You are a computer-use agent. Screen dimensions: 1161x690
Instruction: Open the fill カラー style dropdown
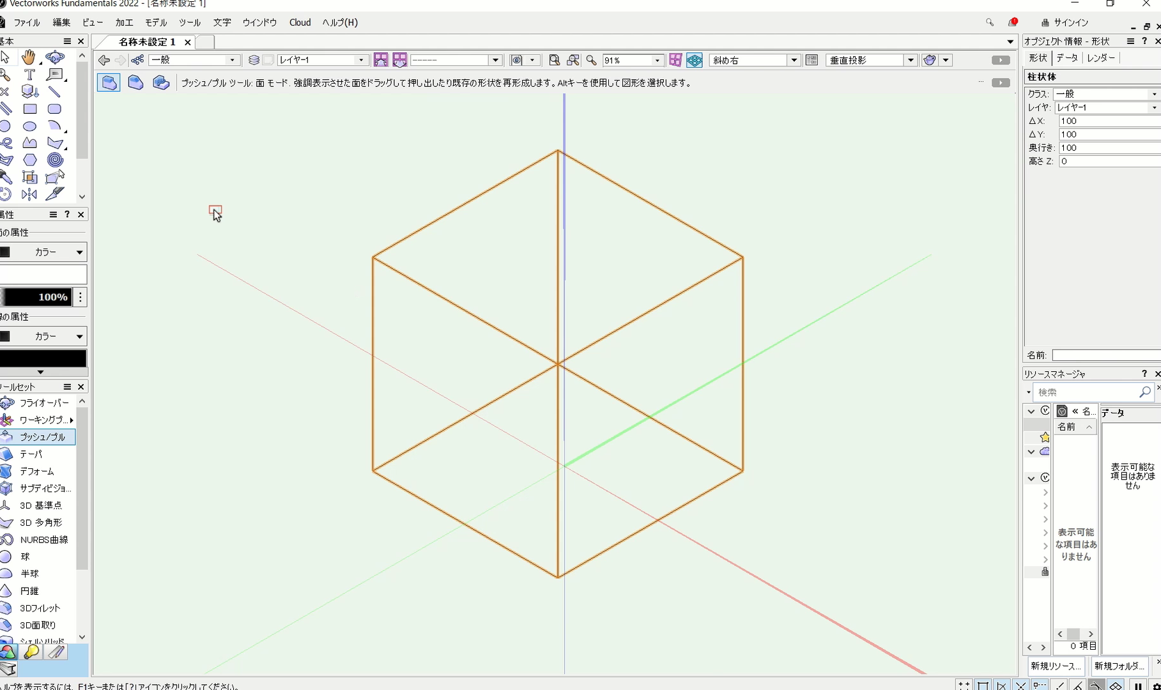[x=43, y=252]
